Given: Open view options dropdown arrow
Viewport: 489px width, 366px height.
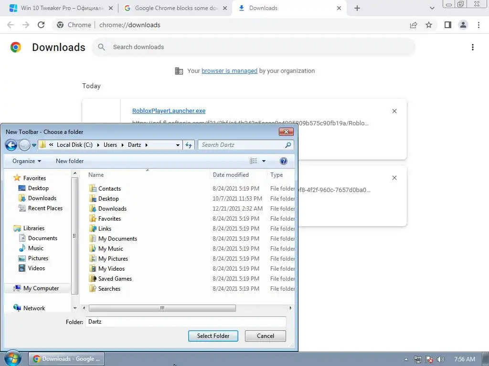Looking at the screenshot, I should point(264,161).
